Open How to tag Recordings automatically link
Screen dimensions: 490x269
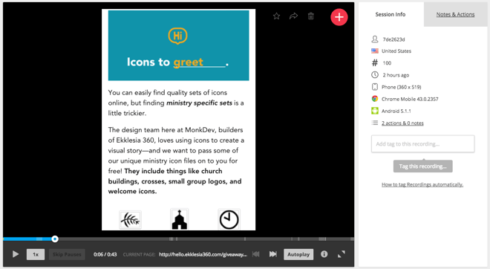click(422, 184)
